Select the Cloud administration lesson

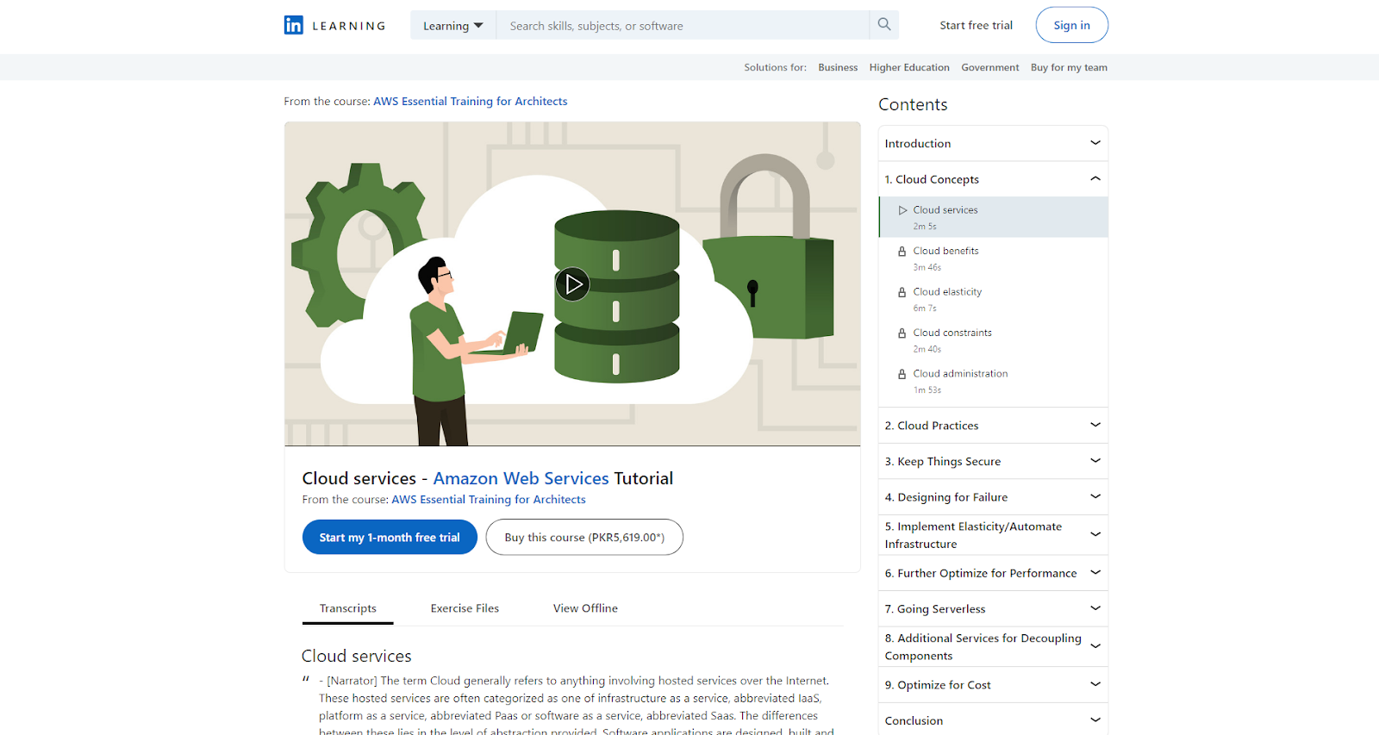point(993,381)
